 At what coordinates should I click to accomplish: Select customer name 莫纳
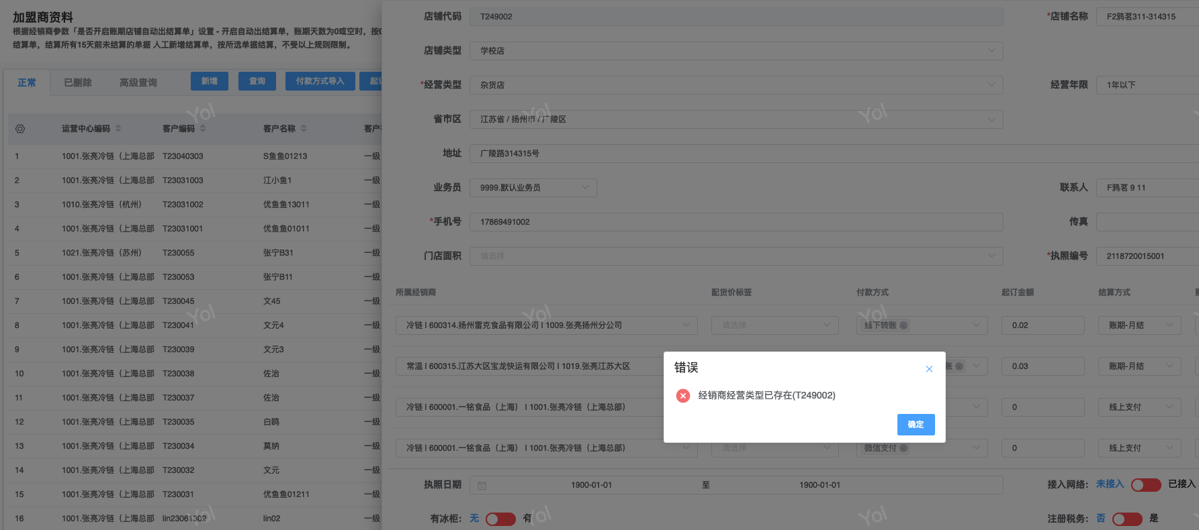[x=271, y=446]
